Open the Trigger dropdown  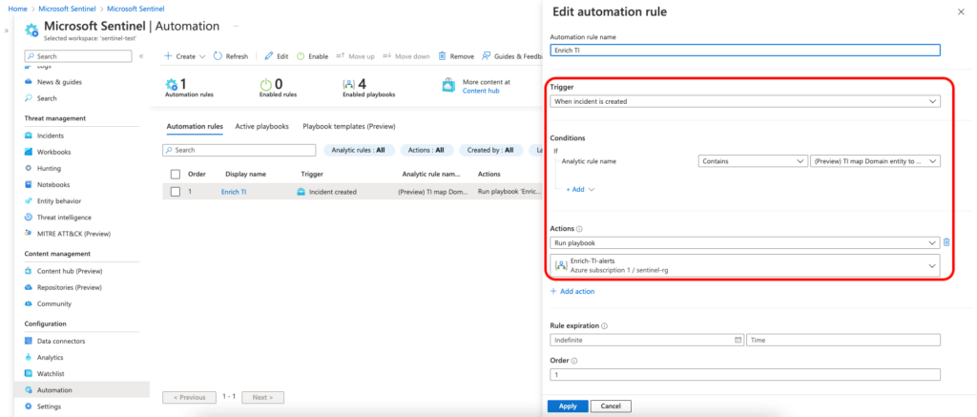(744, 101)
